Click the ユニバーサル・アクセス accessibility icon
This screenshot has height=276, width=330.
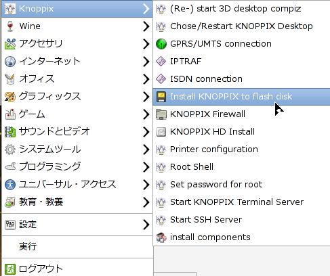pyautogui.click(x=10, y=185)
